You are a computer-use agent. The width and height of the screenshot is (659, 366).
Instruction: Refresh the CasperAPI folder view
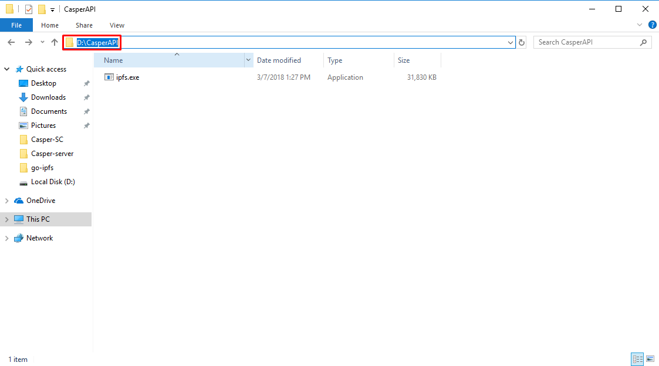tap(522, 42)
